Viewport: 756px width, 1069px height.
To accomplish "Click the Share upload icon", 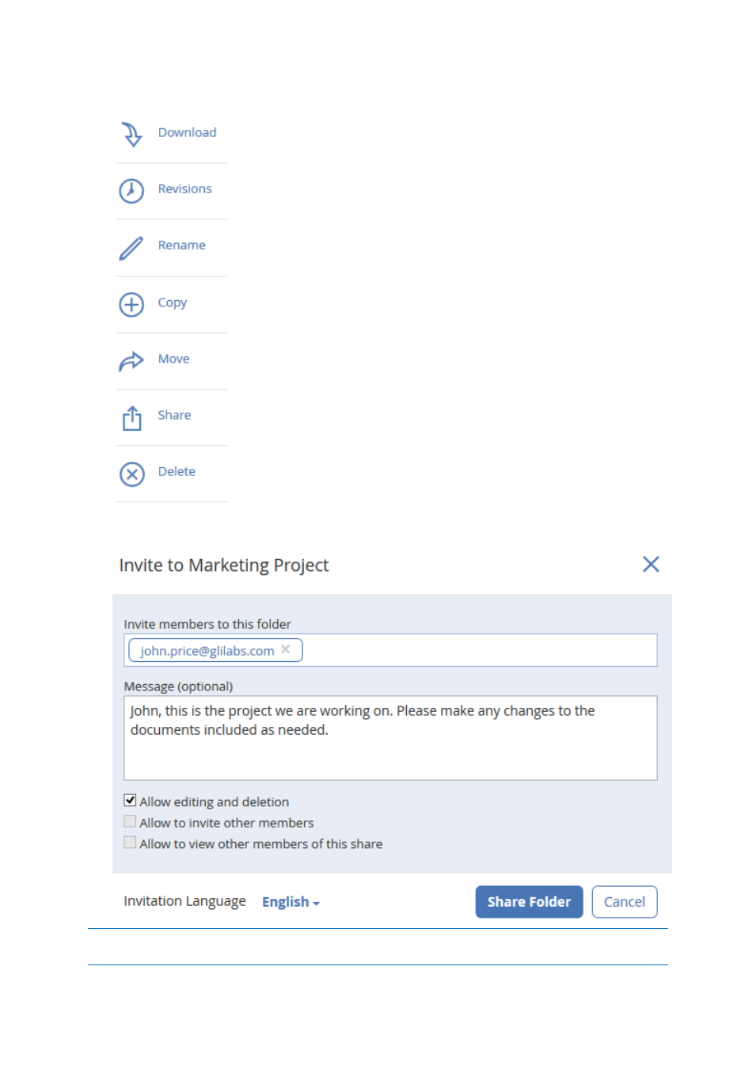I will click(x=132, y=418).
